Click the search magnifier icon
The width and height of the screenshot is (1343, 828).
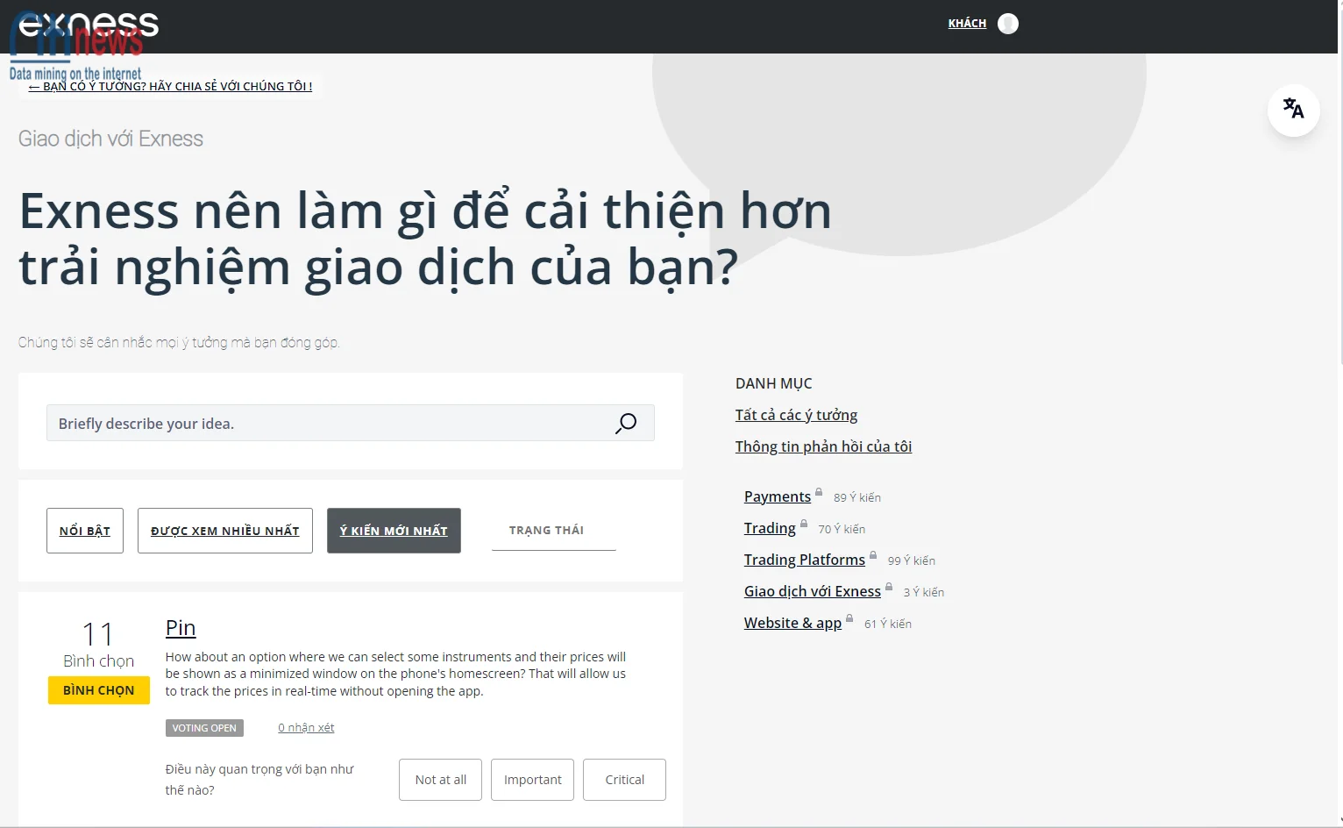pos(626,424)
